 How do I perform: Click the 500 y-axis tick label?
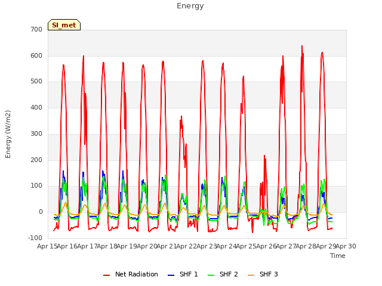pyautogui.click(x=36, y=82)
